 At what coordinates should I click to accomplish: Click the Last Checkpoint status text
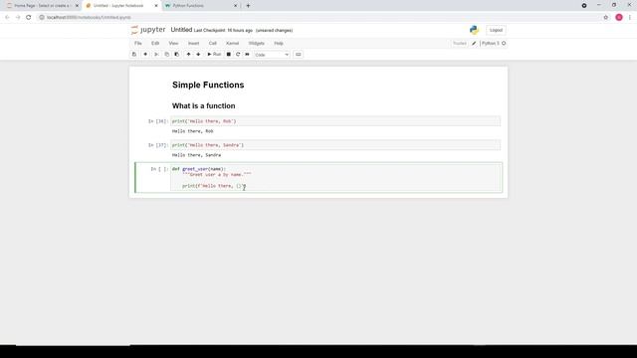click(223, 31)
